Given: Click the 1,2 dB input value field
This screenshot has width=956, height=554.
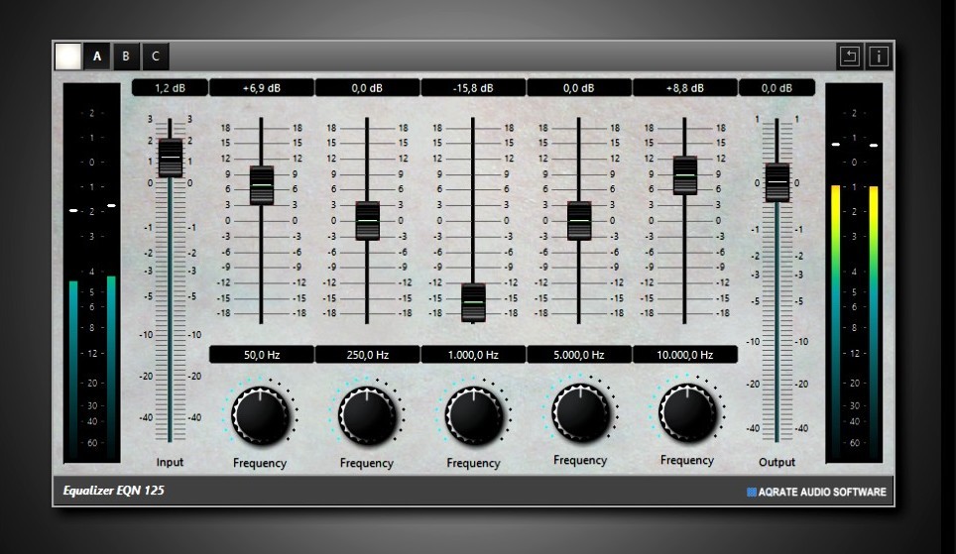Looking at the screenshot, I should tap(171, 88).
